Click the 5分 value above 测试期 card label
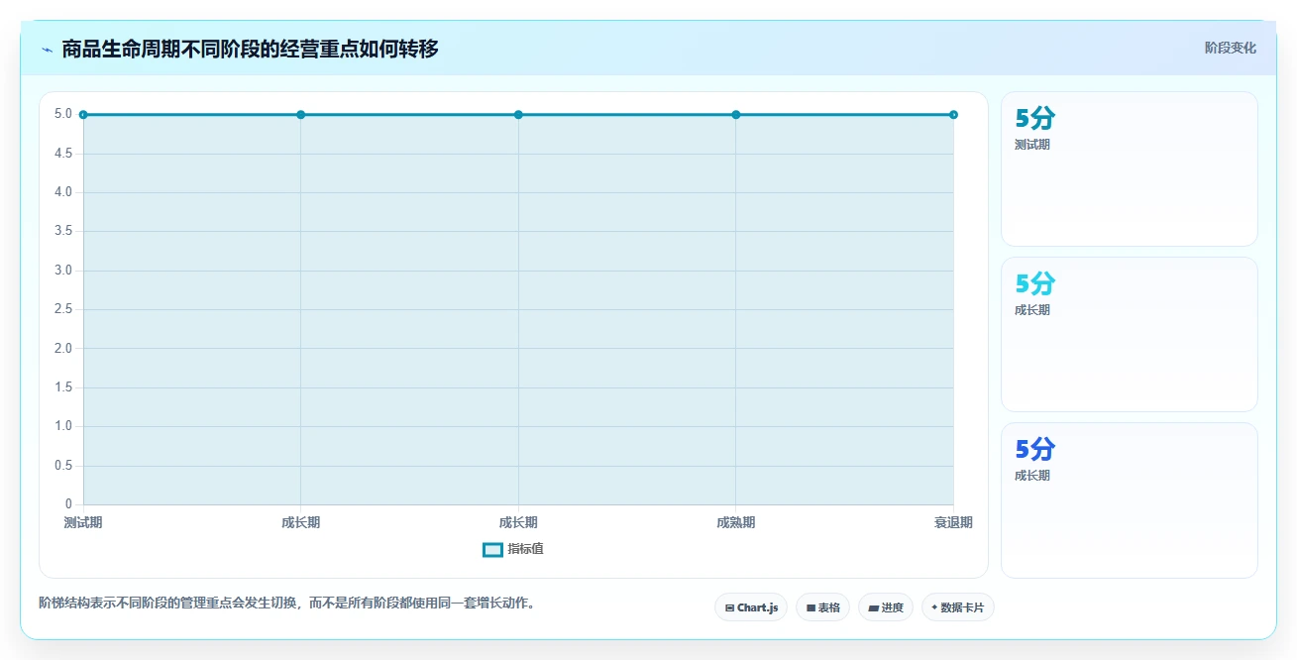Viewport: 1297px width, 660px height. tap(1035, 119)
